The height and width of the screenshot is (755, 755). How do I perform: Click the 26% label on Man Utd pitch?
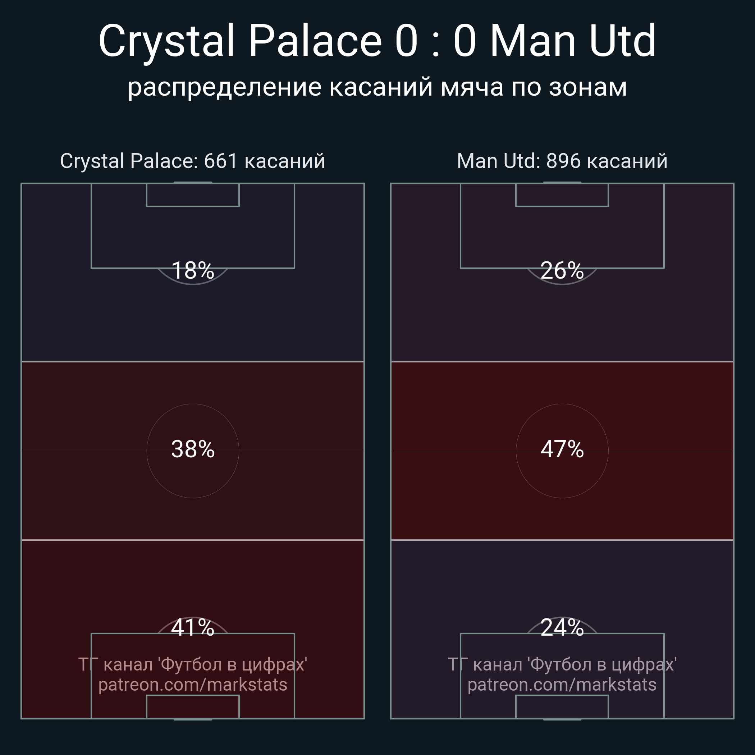(x=562, y=270)
